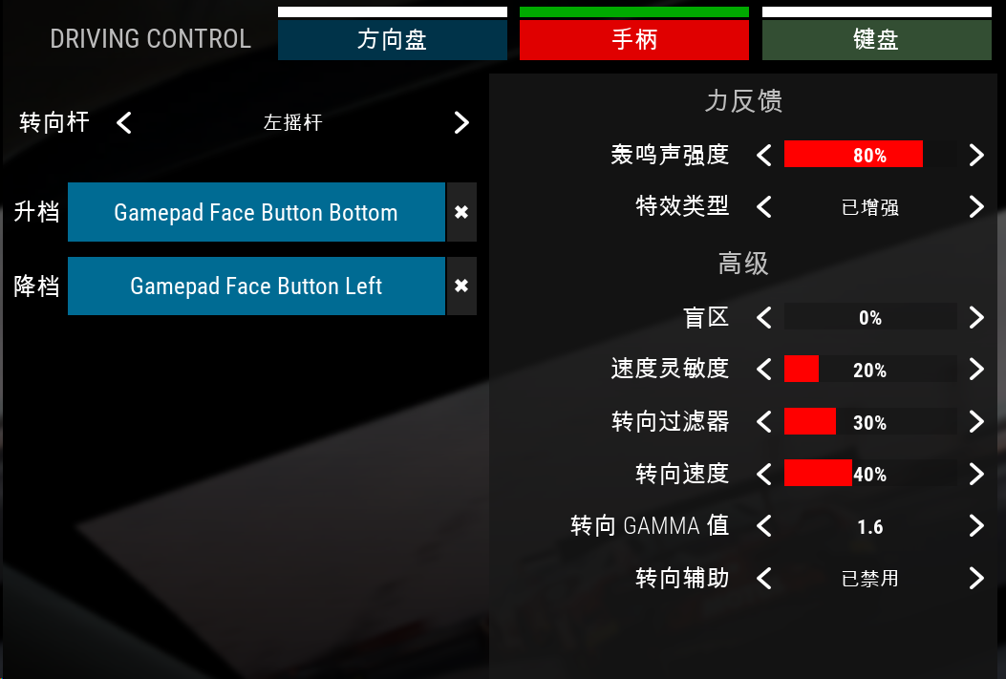Rebind 升档 Gamepad Face Button Bottom

256,212
